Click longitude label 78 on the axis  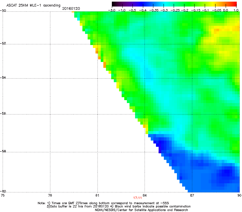[x=50, y=195]
